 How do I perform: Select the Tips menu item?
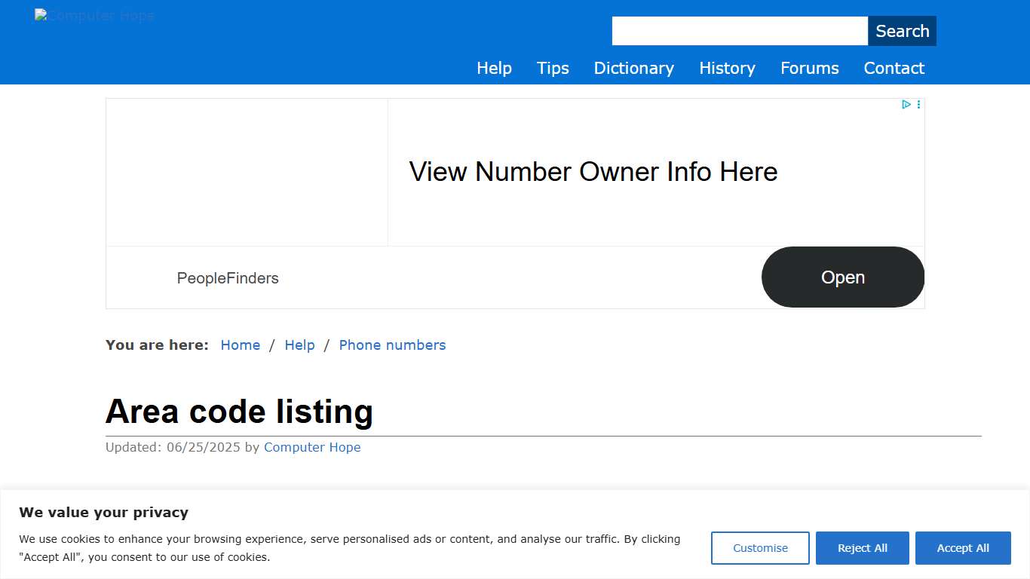pyautogui.click(x=553, y=68)
